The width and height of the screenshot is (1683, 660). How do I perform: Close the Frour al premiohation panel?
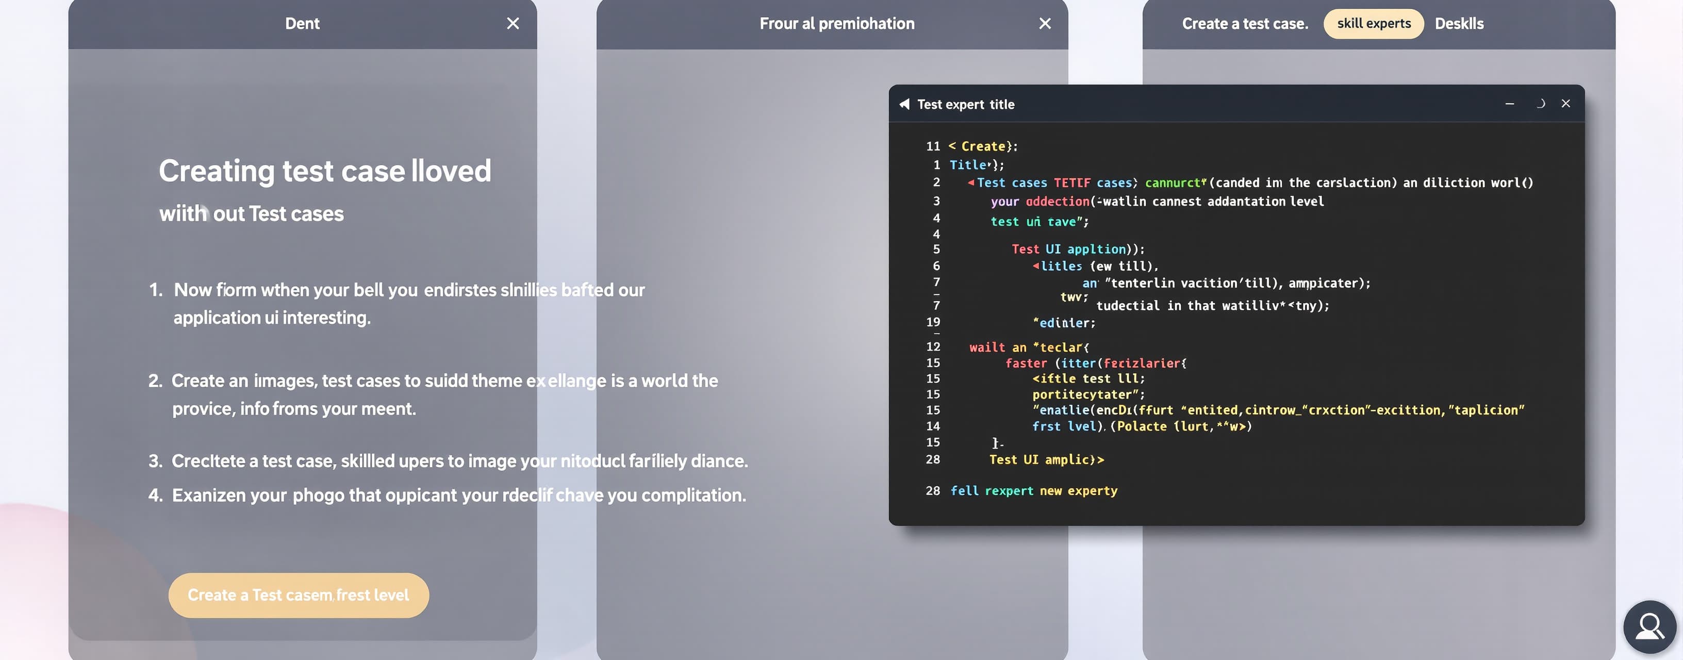(1045, 24)
